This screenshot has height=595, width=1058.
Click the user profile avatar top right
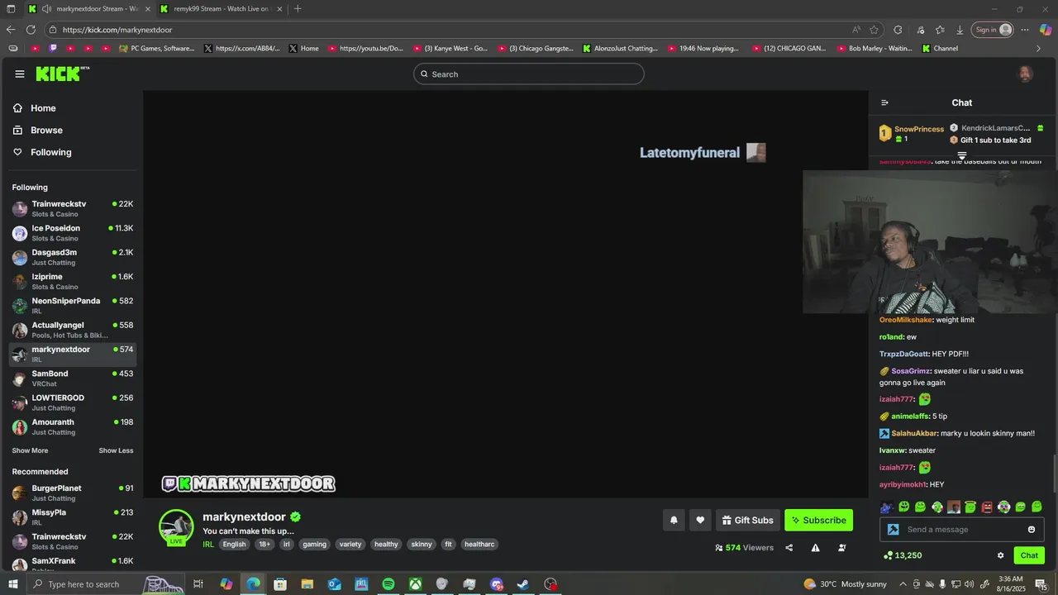[1025, 74]
